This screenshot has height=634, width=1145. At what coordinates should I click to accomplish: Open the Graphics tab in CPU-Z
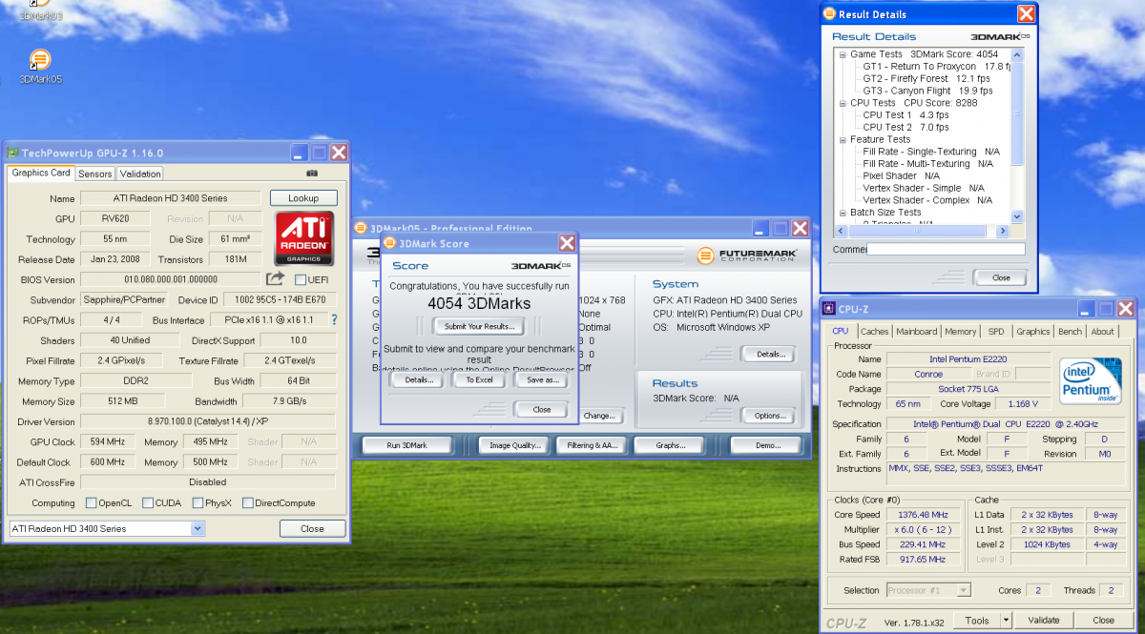coord(1033,332)
